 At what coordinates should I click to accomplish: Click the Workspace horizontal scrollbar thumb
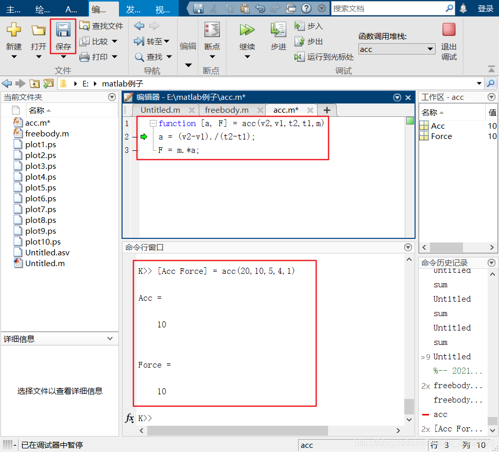pos(446,247)
